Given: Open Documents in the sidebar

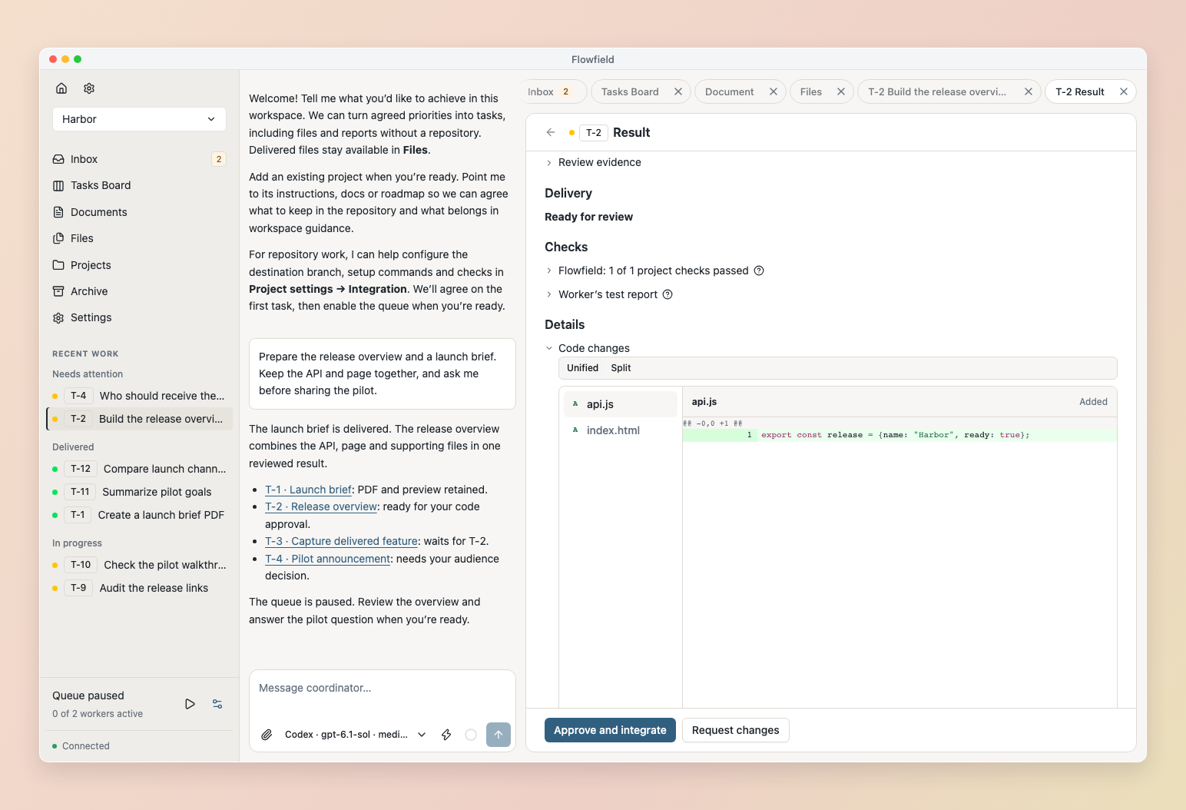Looking at the screenshot, I should coord(139,212).
